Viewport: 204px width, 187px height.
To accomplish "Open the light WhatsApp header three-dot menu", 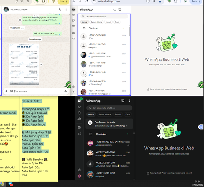I will (126, 9).
